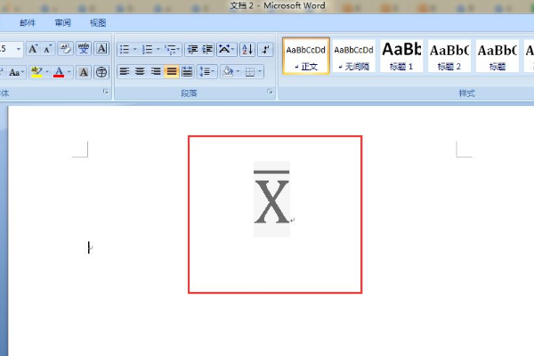Switch to the 审阅 ribbon tab
The image size is (534, 356).
(x=63, y=23)
